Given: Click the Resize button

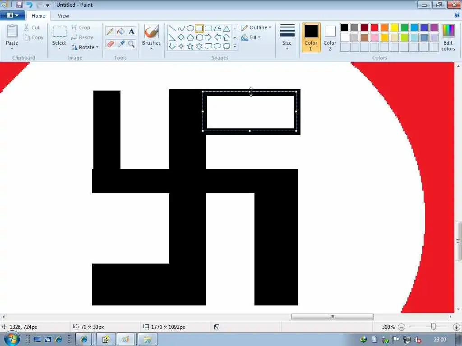Looking at the screenshot, I should pos(83,37).
